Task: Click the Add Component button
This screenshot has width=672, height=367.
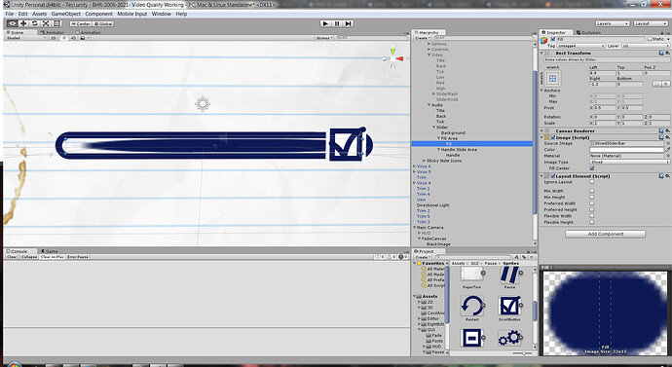Action: [x=605, y=234]
